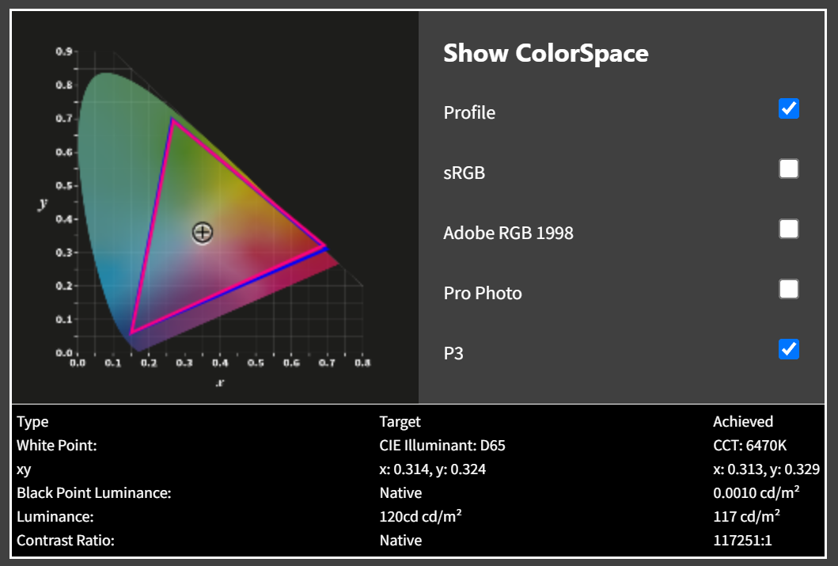838x566 pixels.
Task: Enable the sRGB colorspace checkbox
Action: point(788,169)
